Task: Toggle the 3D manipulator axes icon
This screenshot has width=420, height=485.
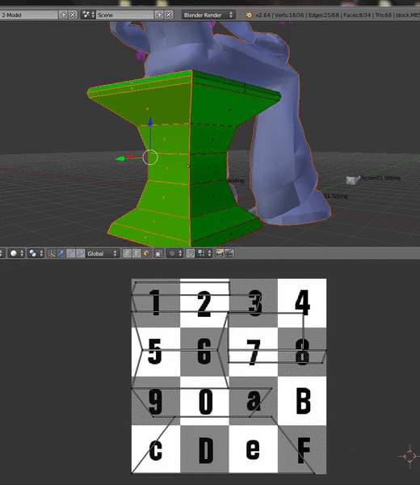Action: point(52,254)
